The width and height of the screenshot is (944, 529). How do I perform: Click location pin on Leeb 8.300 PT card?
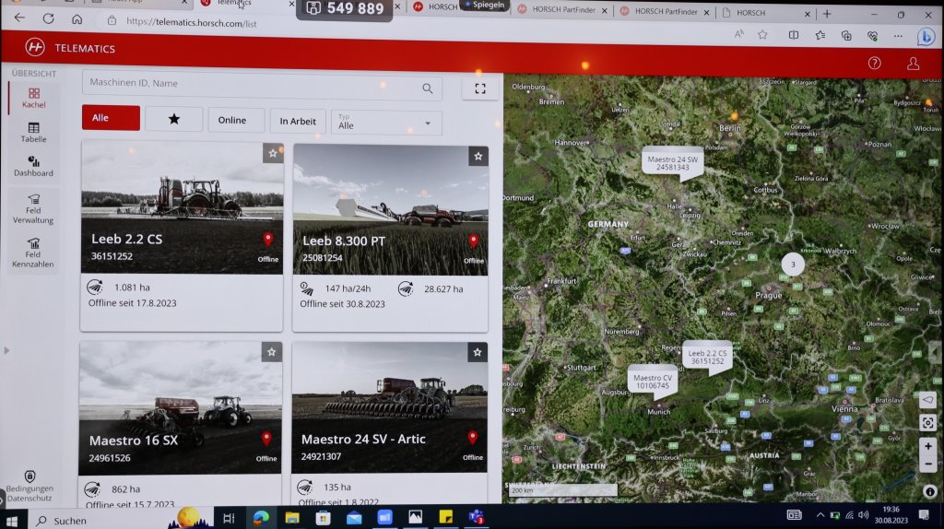click(474, 241)
